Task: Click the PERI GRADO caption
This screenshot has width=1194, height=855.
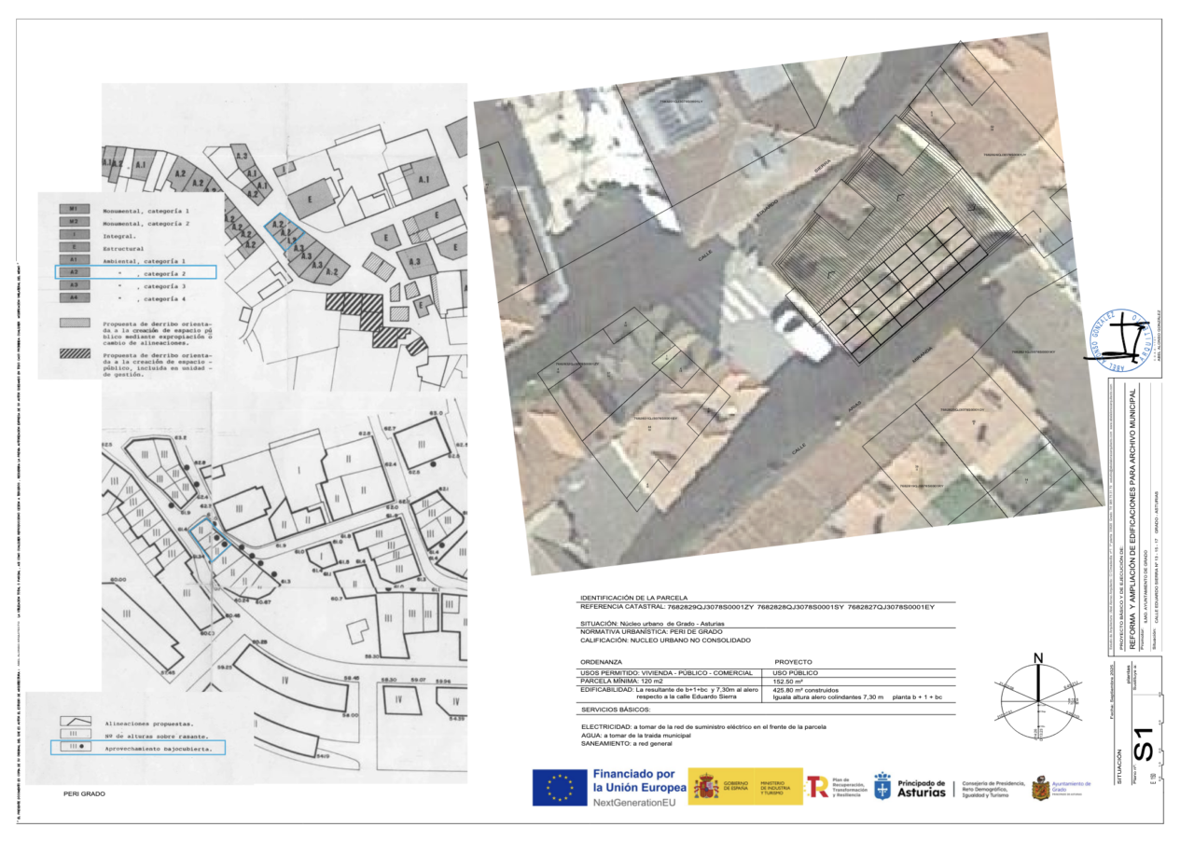Action: point(84,794)
